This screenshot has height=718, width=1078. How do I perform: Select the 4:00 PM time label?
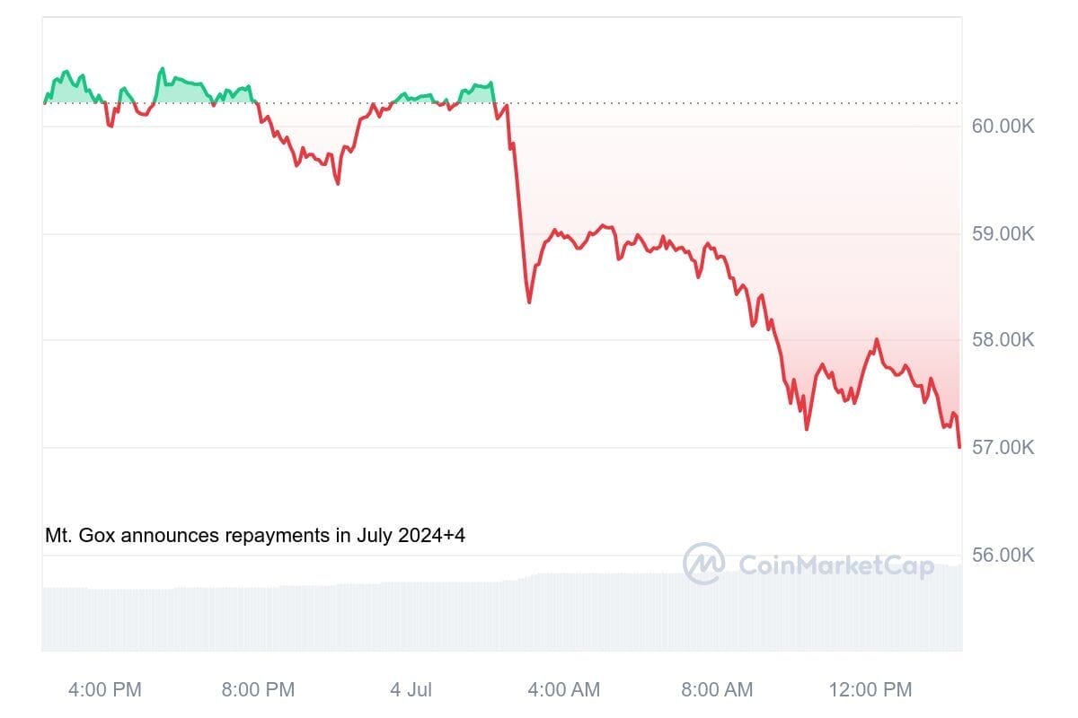coord(105,689)
